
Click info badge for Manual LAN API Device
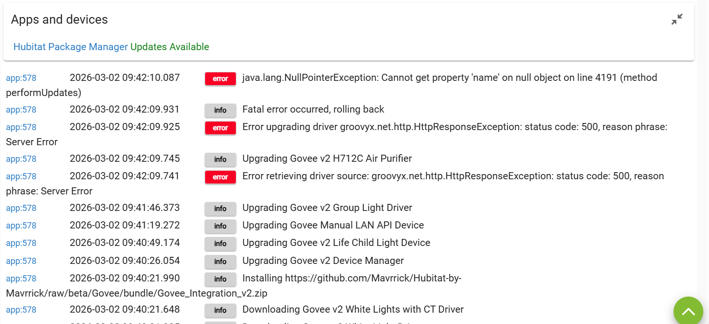point(220,226)
